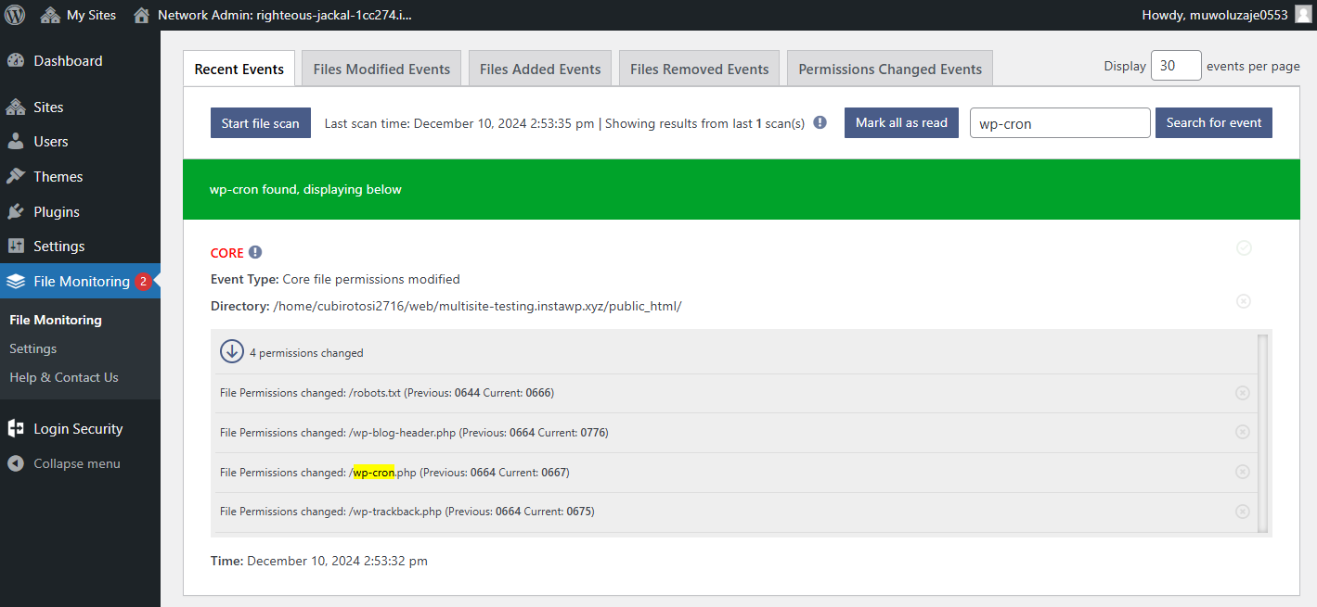Open Help & Contact Us page

(x=64, y=377)
